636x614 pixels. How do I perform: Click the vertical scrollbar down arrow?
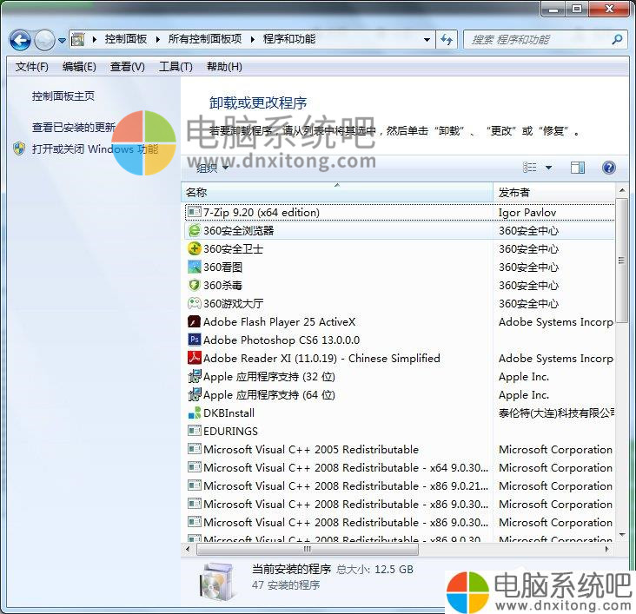pos(621,535)
